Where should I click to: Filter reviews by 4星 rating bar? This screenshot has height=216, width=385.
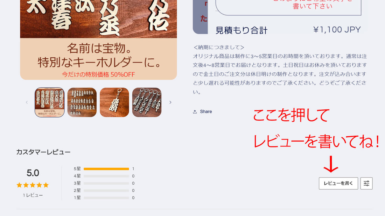pyautogui.click(x=104, y=176)
